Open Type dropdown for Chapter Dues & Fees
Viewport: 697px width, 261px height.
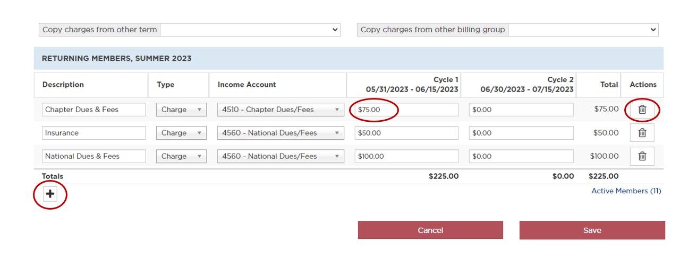(181, 110)
